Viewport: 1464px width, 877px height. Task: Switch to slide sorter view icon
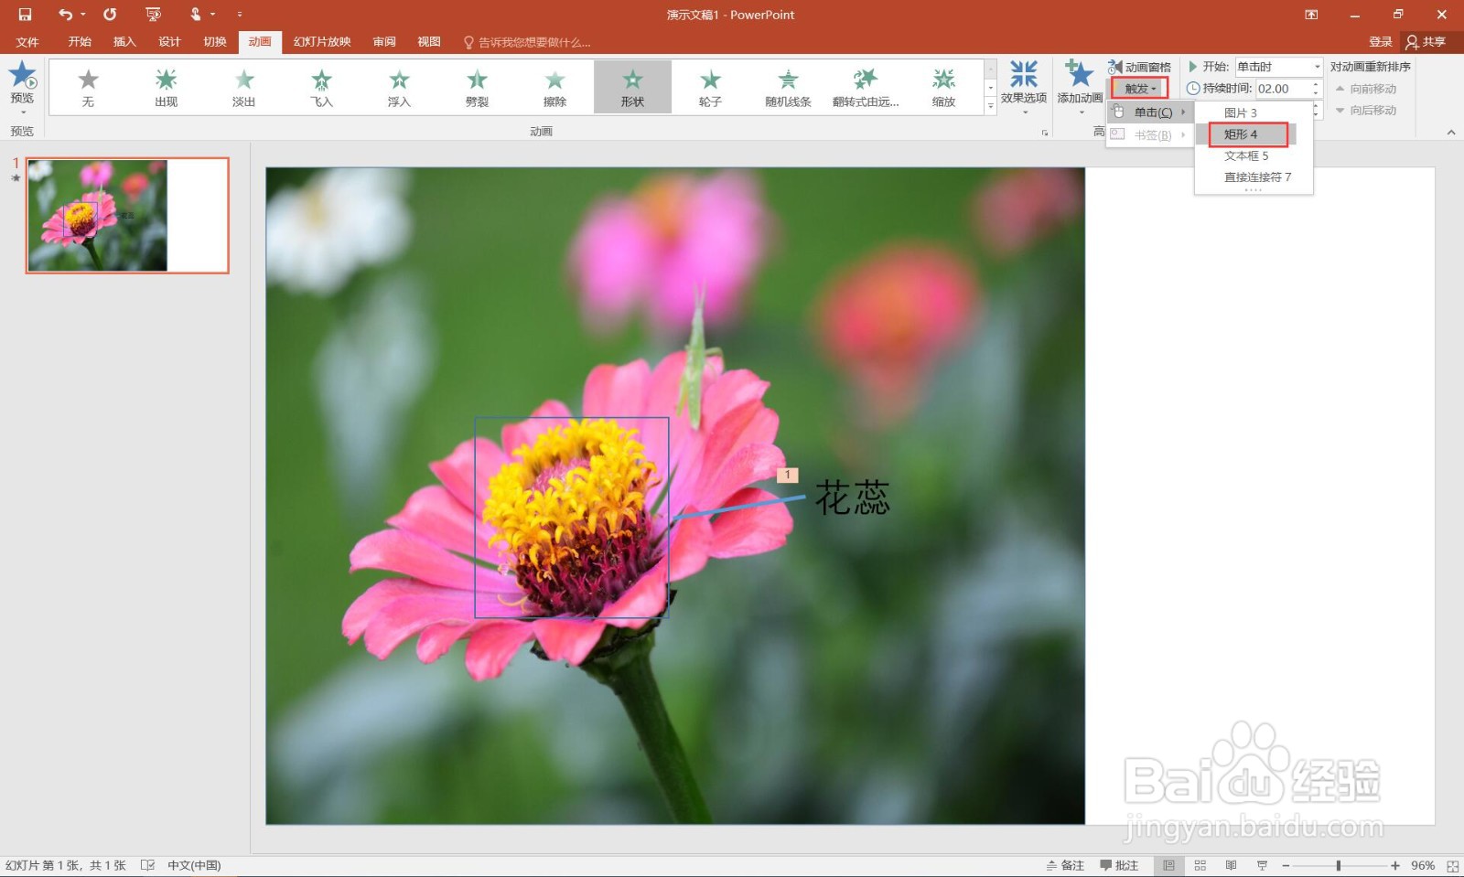pos(1200,865)
